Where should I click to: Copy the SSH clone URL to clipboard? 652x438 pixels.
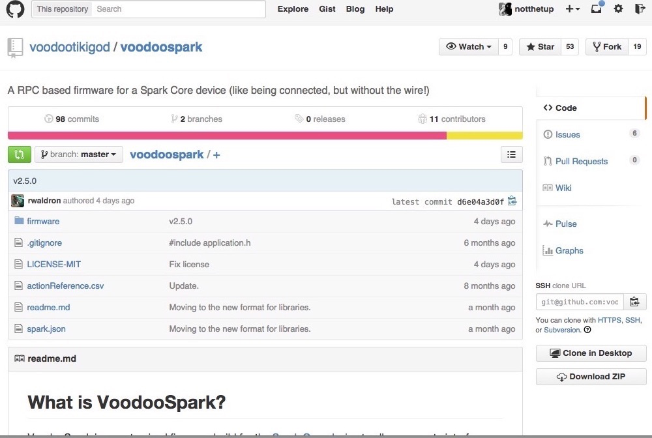point(634,302)
